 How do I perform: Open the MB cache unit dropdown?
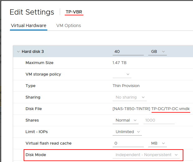point(157,143)
